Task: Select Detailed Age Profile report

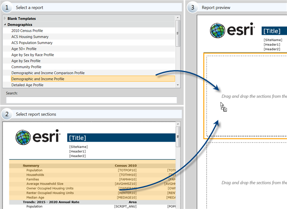Action: [27, 85]
